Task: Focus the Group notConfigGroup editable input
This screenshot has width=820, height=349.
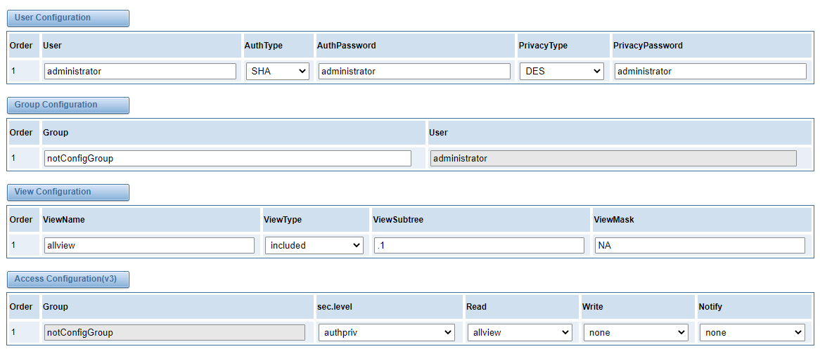Action: pyautogui.click(x=227, y=158)
